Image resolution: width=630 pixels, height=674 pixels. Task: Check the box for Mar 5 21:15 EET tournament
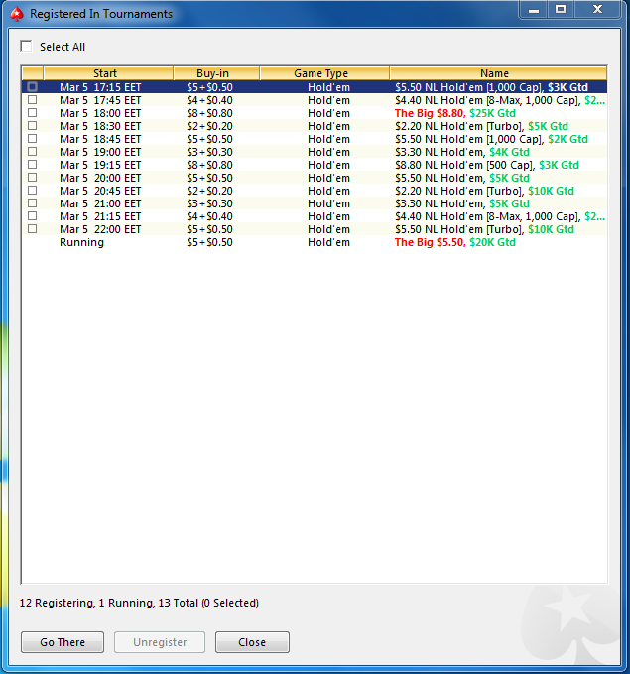[32, 215]
